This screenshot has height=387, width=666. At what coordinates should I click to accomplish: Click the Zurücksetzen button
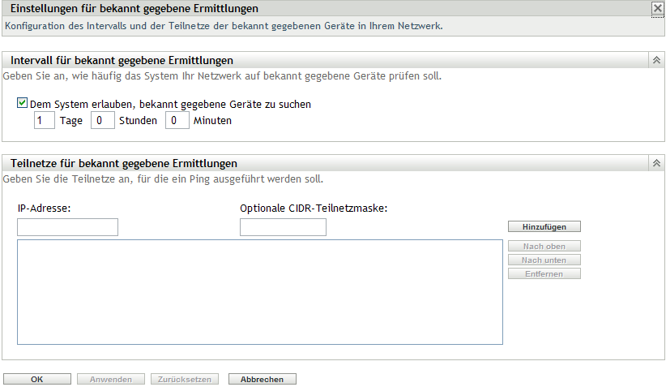(x=184, y=379)
